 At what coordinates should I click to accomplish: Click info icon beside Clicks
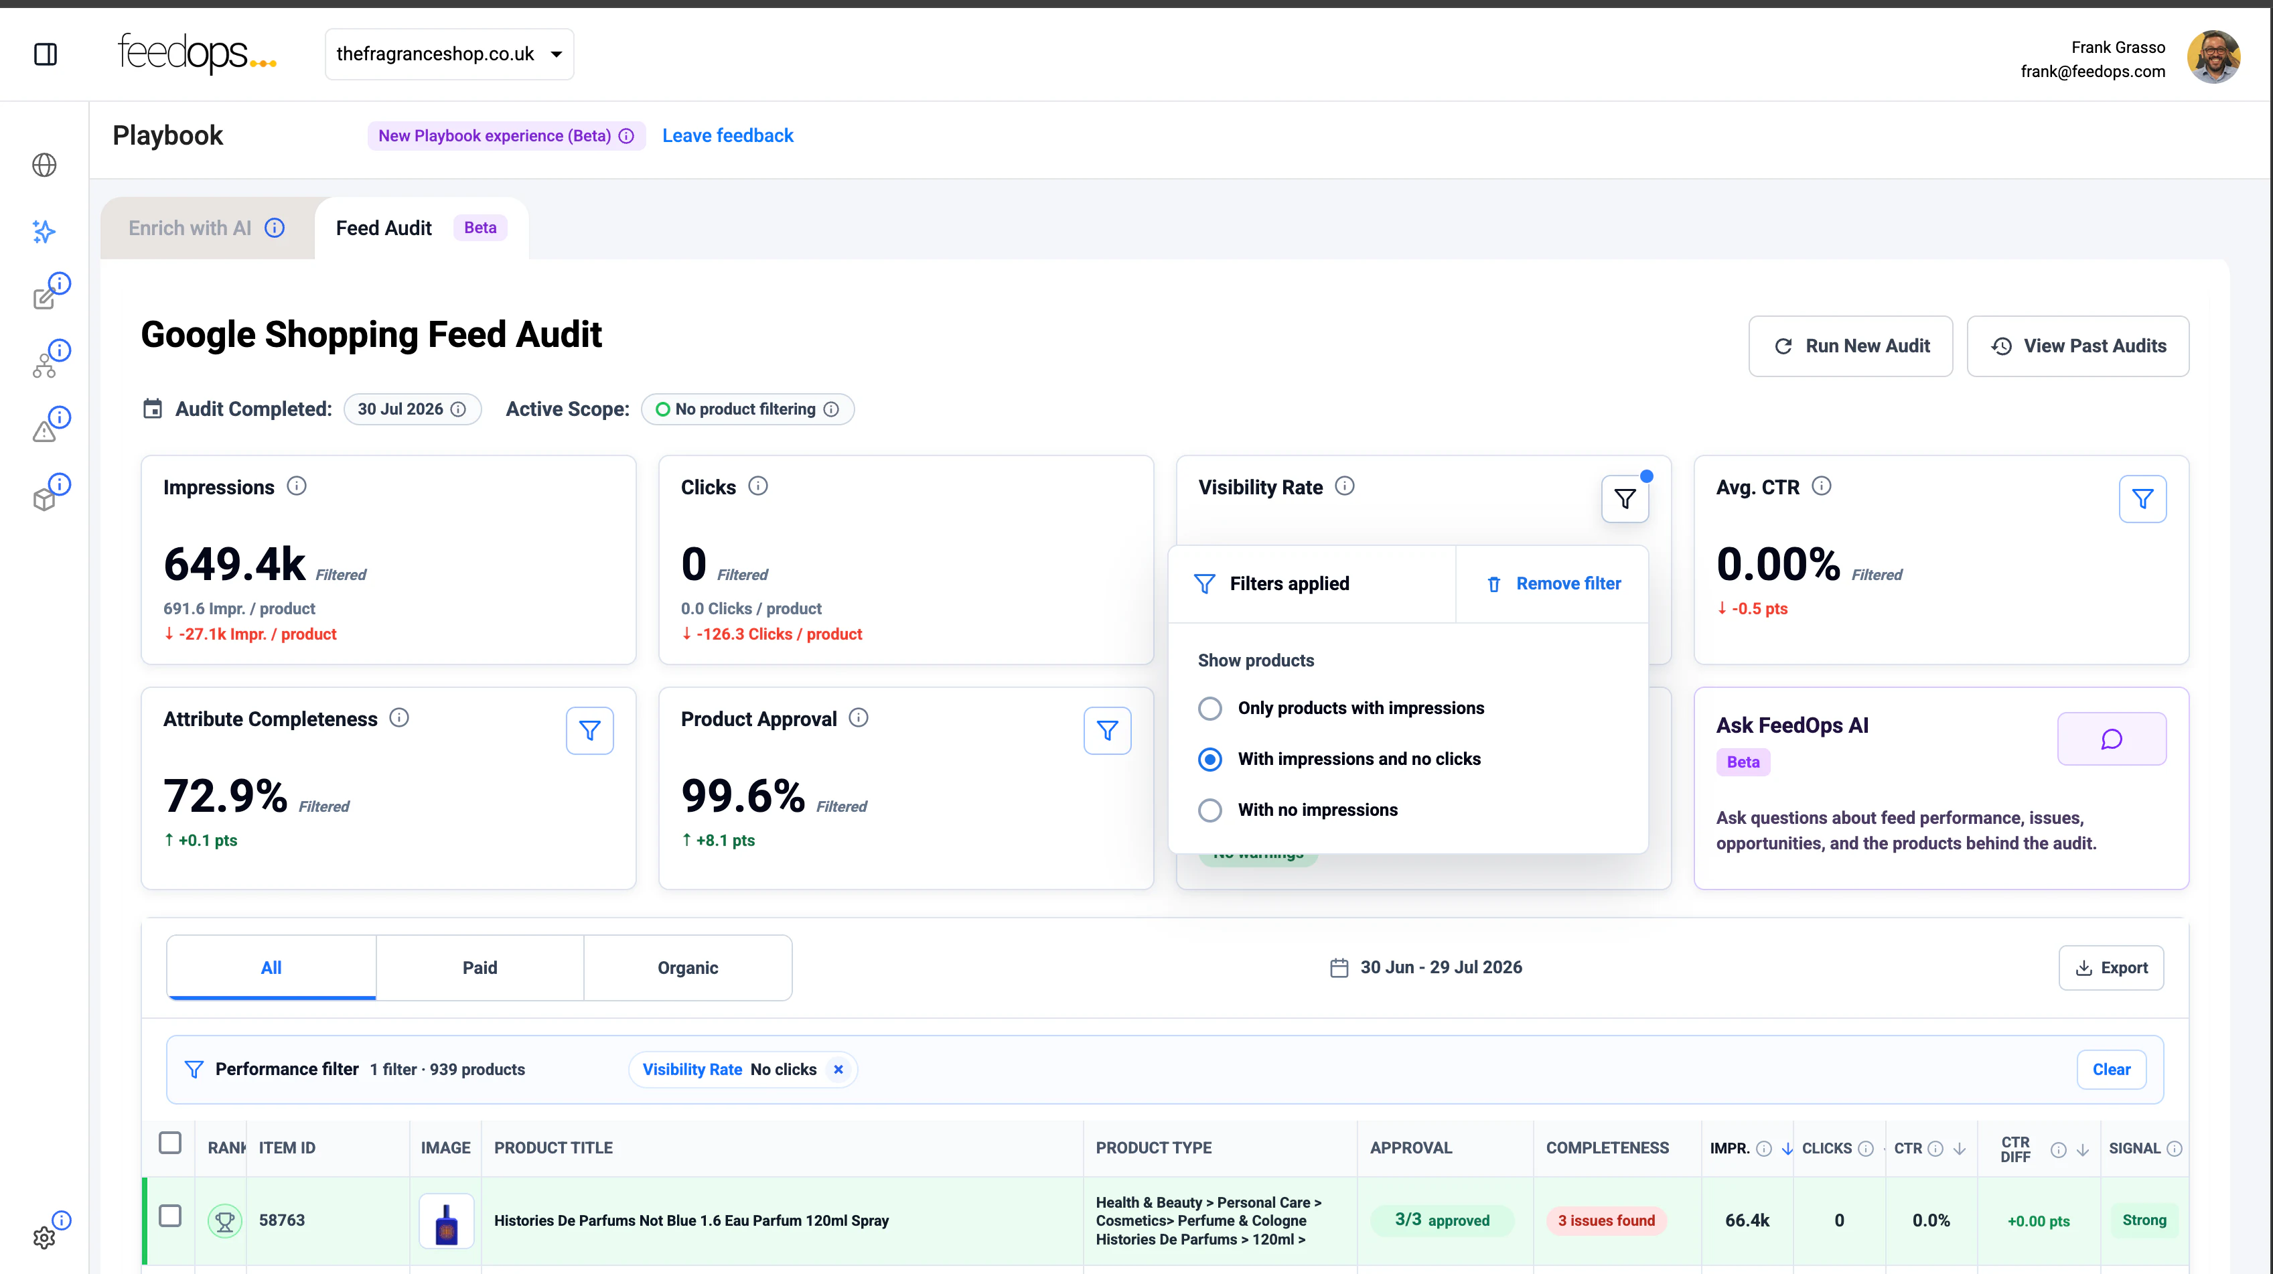pyautogui.click(x=758, y=486)
